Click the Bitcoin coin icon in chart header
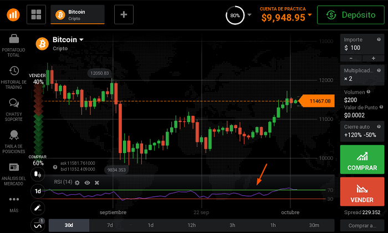388x233 pixels. (42, 44)
